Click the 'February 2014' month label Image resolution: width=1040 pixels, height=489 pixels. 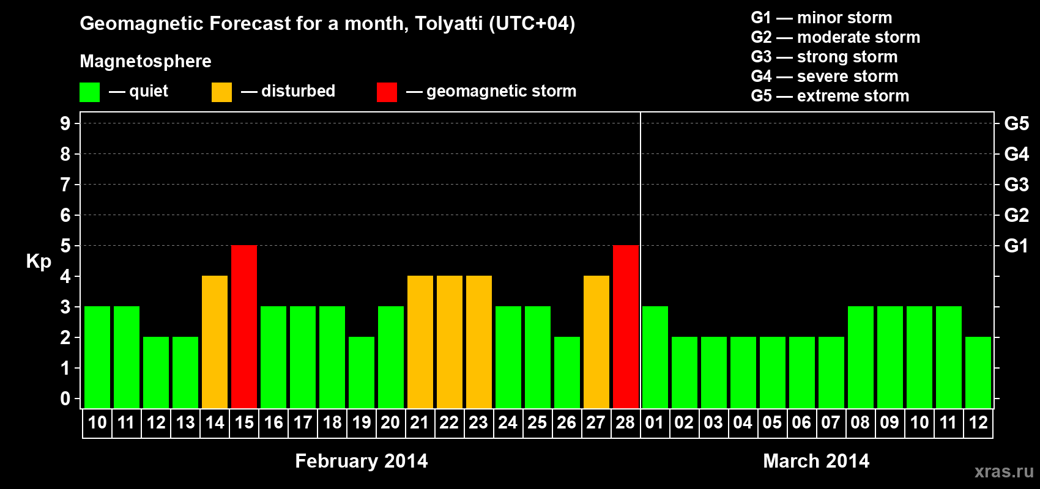[362, 461]
